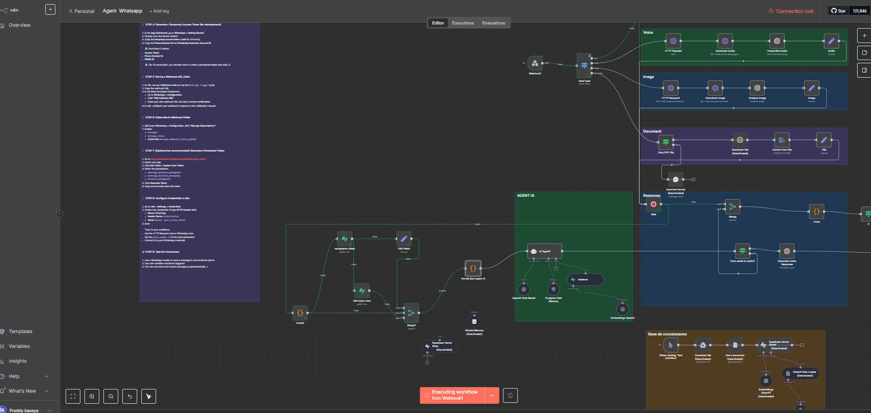Open the Format json agent IA node
Screen dimensions: 871x413
pos(473,268)
